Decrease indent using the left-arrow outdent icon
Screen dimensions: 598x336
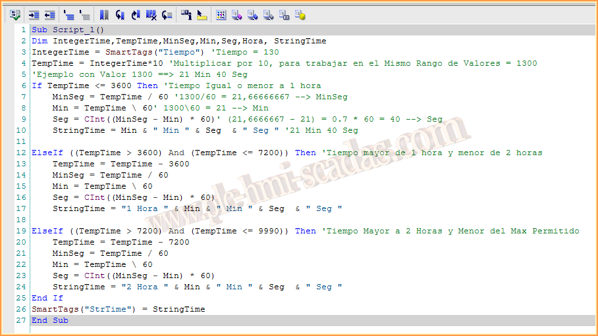[49, 14]
